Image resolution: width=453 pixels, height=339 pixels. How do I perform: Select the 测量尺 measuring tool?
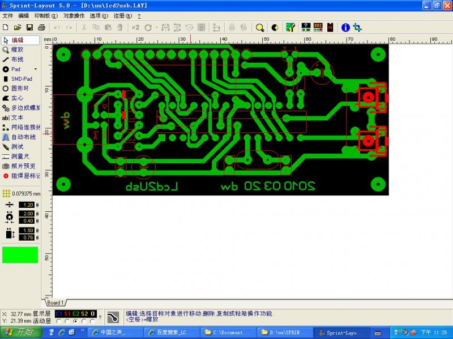20,155
